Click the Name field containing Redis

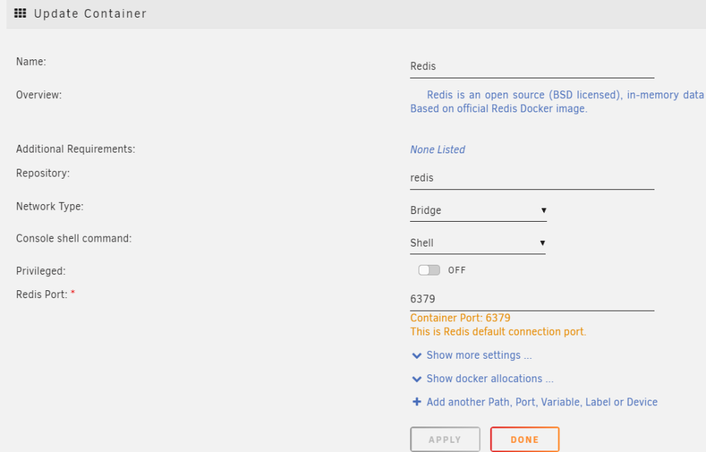click(532, 66)
